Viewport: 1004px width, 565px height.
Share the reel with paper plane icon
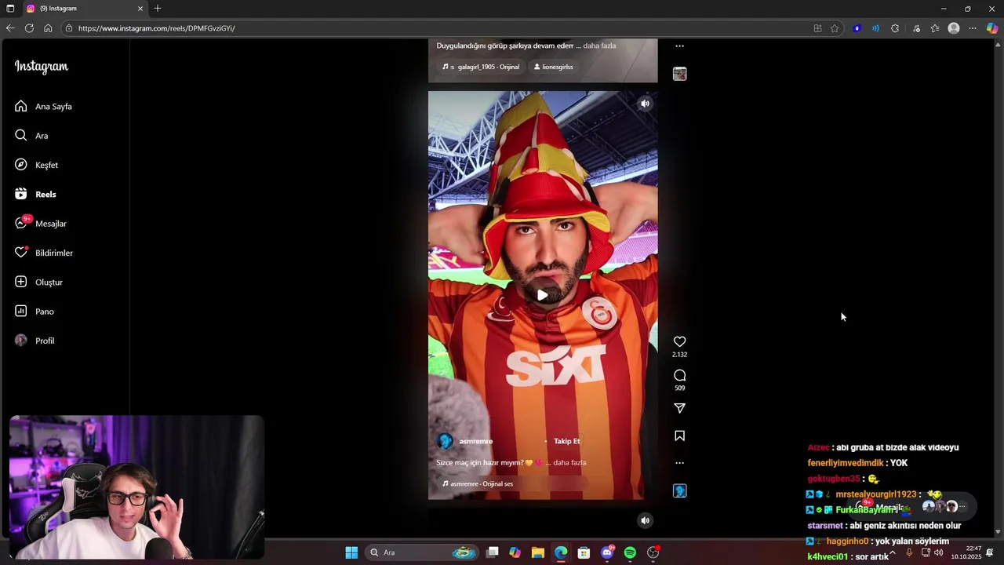click(679, 408)
